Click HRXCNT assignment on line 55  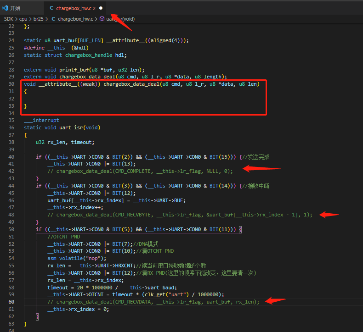(91, 266)
